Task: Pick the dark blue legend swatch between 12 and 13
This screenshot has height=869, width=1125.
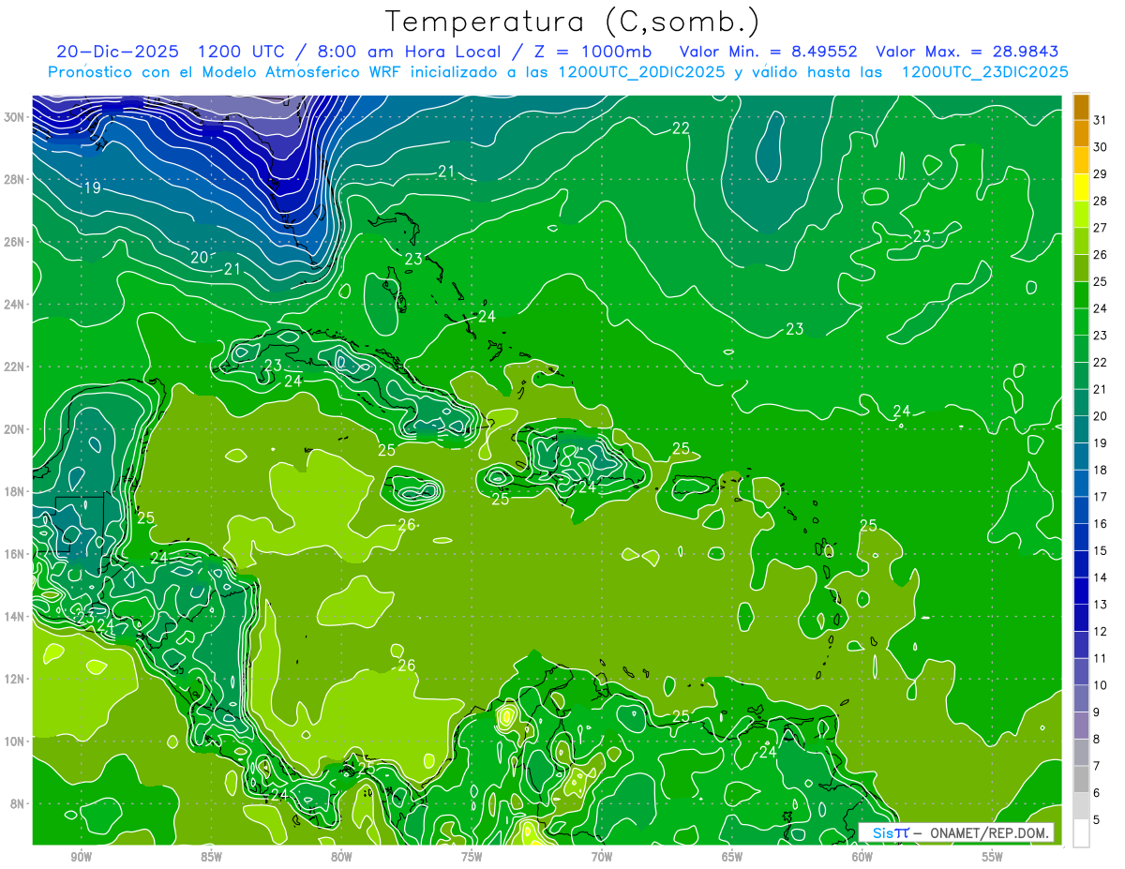Action: pyautogui.click(x=1081, y=618)
